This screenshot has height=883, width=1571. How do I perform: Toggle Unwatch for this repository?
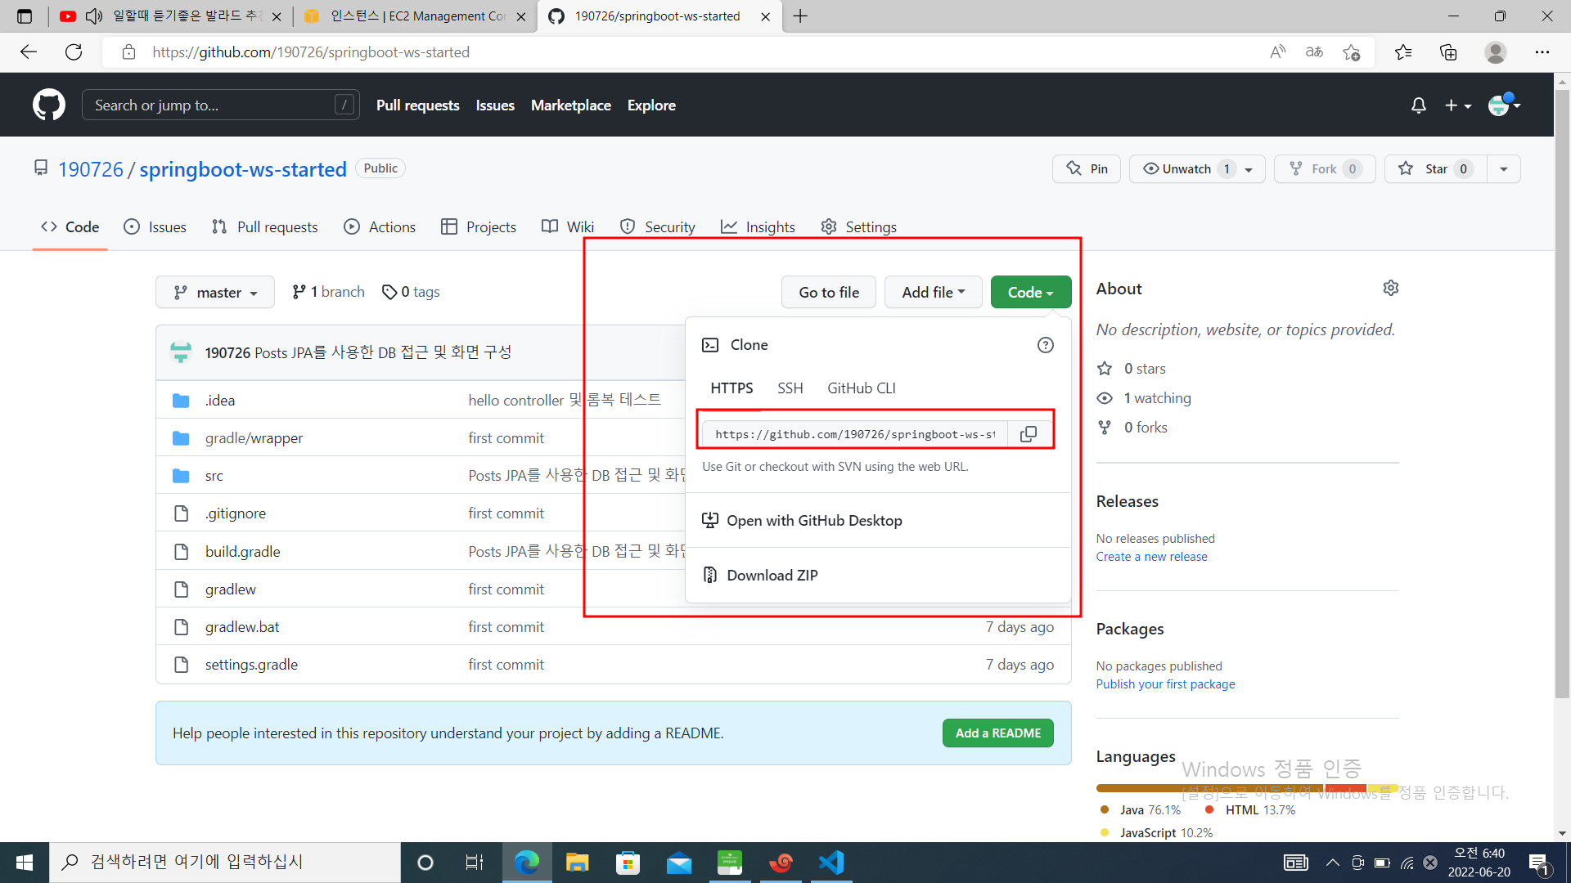point(1186,169)
